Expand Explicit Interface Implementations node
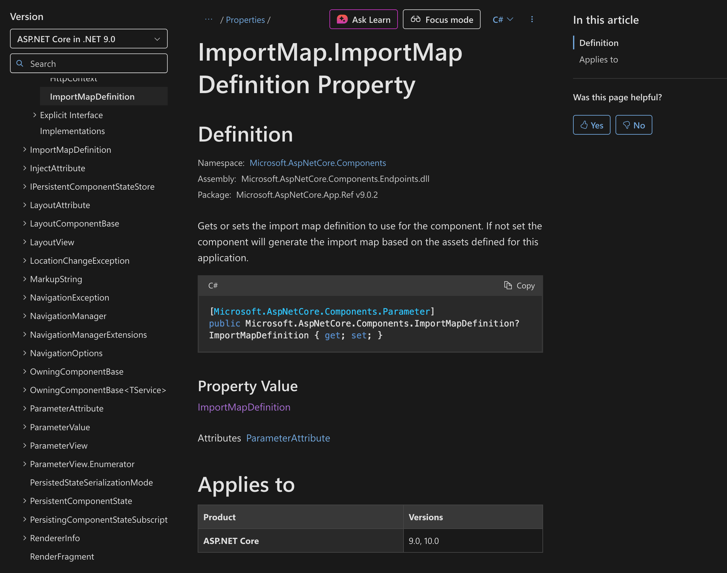The height and width of the screenshot is (573, 727). [35, 115]
